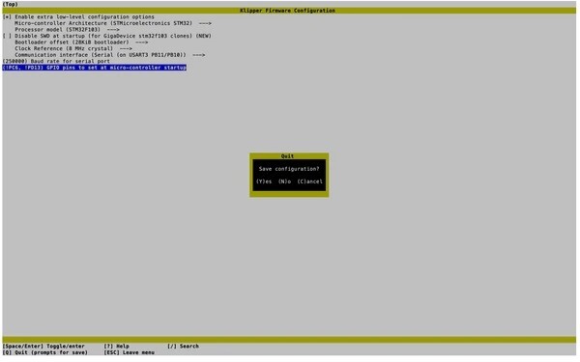The height and width of the screenshot is (362, 580).
Task: Click the [?] Help hint
Action: [117, 347]
